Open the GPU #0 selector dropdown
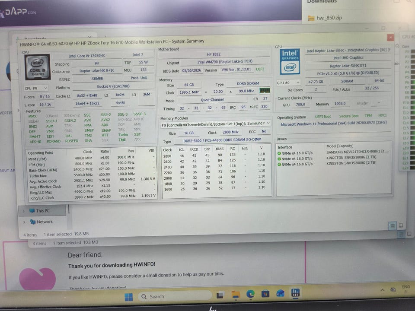This screenshot has width=415, height=311. [x=288, y=83]
